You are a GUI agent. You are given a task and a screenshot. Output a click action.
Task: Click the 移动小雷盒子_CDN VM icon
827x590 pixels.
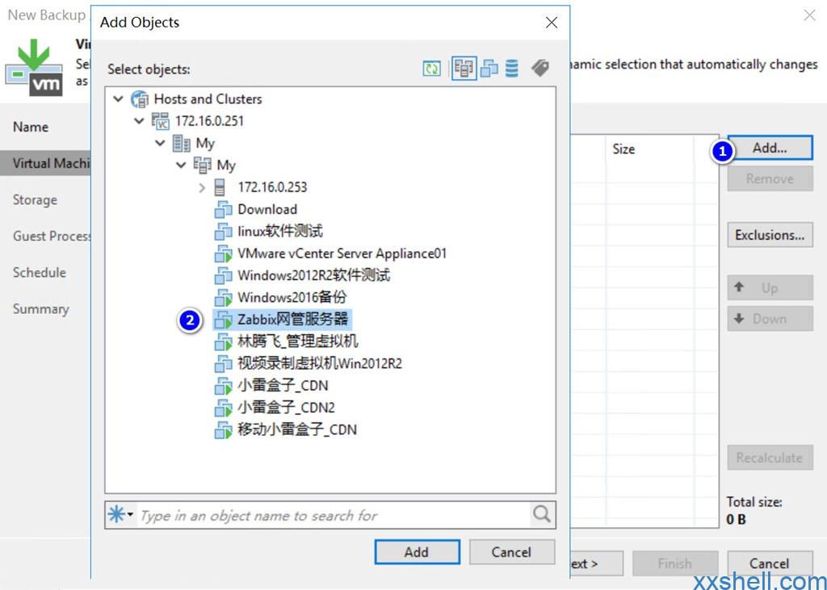point(223,429)
